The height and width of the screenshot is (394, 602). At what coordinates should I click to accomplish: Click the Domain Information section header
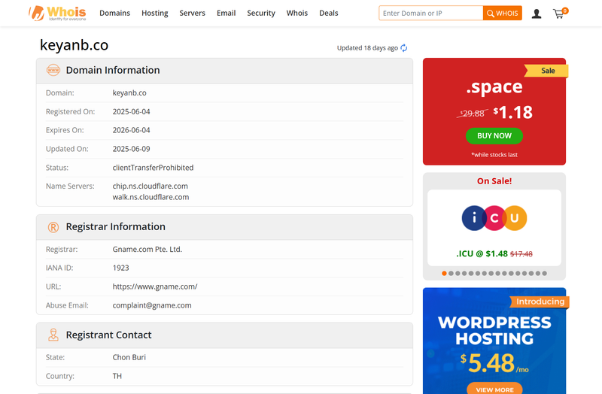224,71
